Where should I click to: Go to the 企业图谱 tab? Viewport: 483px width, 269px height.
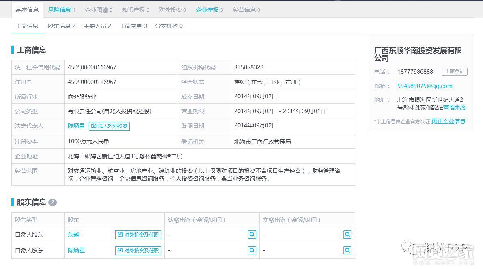tap(99, 10)
